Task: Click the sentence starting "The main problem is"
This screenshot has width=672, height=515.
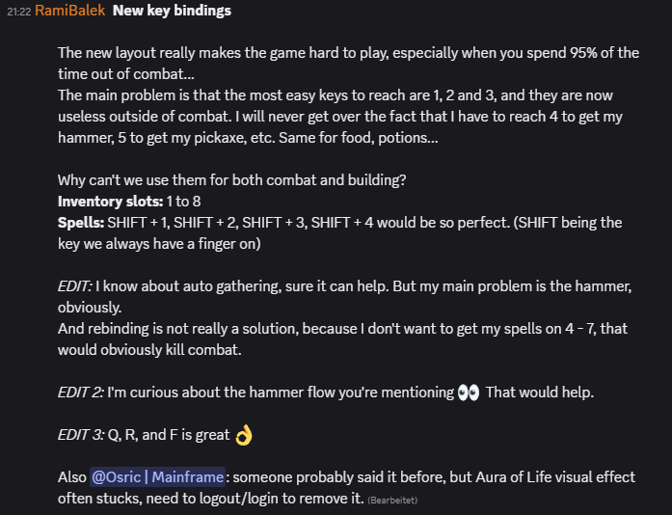Action: 337,95
